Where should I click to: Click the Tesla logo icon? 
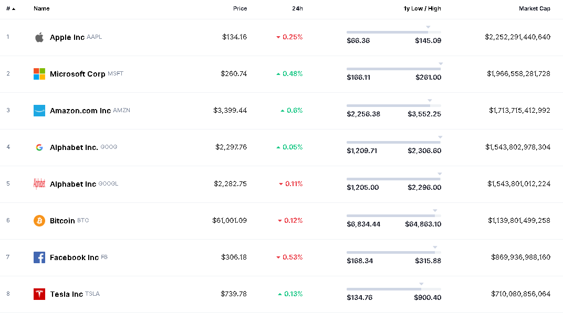coord(39,294)
